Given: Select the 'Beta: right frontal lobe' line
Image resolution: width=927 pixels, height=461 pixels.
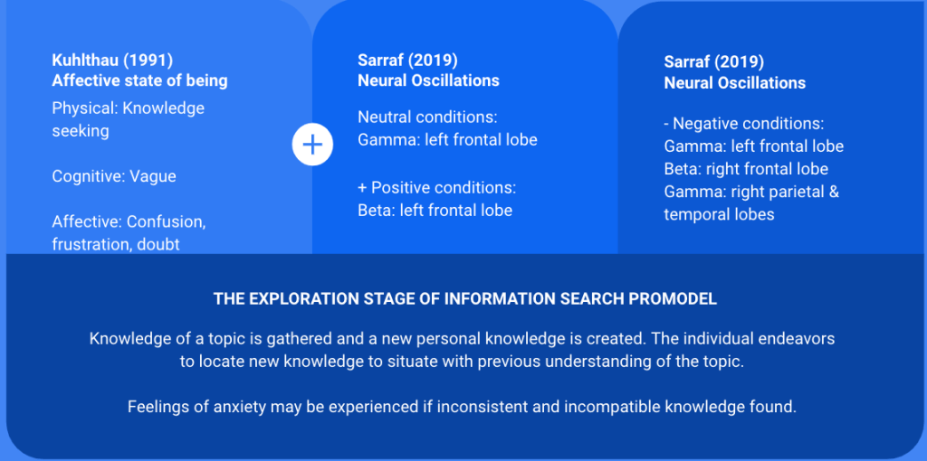Looking at the screenshot, I should (x=746, y=169).
